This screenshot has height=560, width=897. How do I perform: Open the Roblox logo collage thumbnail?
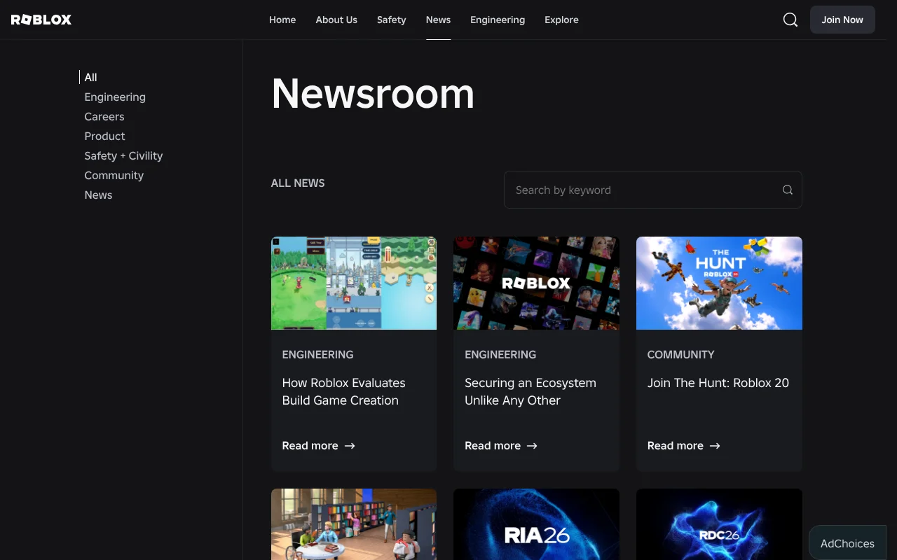coord(536,283)
